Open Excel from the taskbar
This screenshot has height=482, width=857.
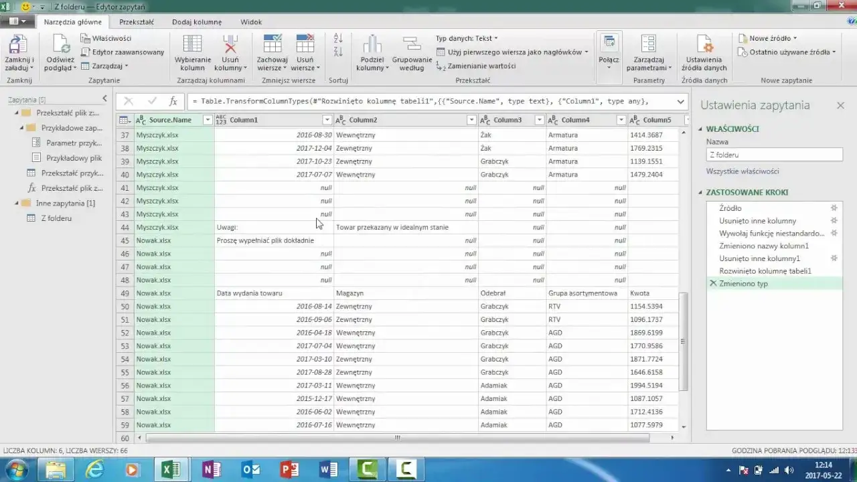pyautogui.click(x=171, y=469)
